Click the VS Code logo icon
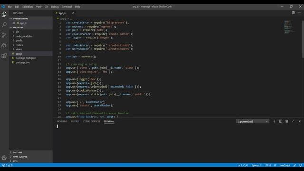 [3, 6]
